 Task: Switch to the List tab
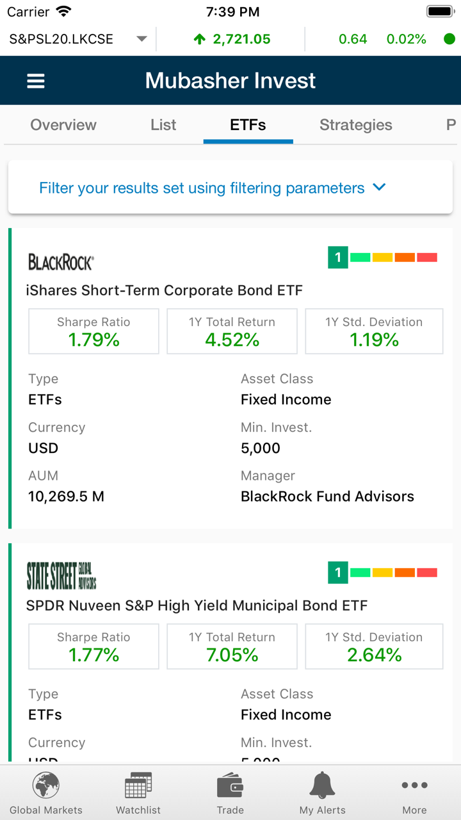tap(163, 125)
